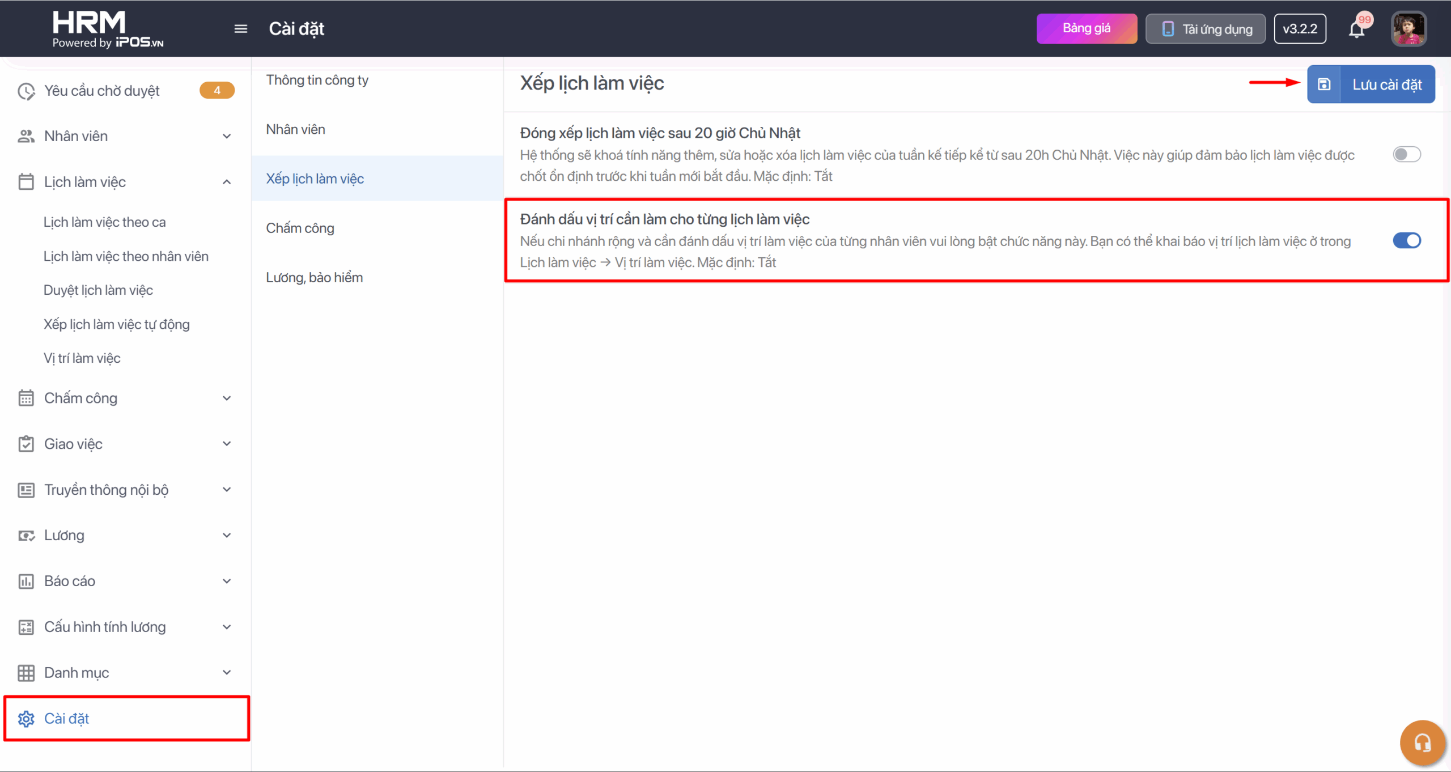1451x772 pixels.
Task: Disable Đánh dấu vị trí toggle
Action: pyautogui.click(x=1406, y=241)
